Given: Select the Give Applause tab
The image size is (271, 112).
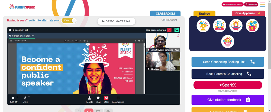Looking at the screenshot, I should click(248, 13).
